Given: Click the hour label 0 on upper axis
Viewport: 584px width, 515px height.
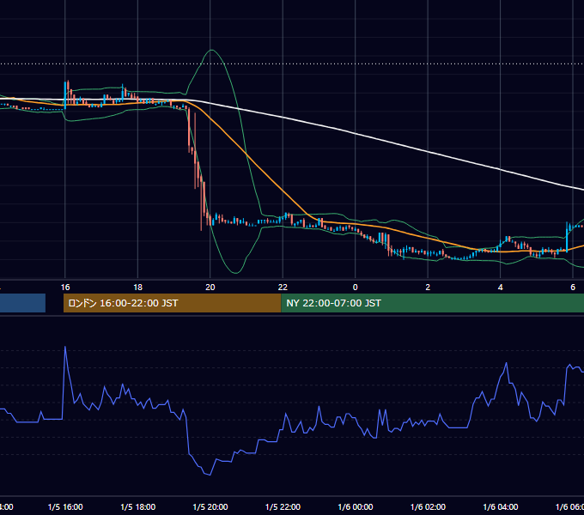Looking at the screenshot, I should point(356,288).
